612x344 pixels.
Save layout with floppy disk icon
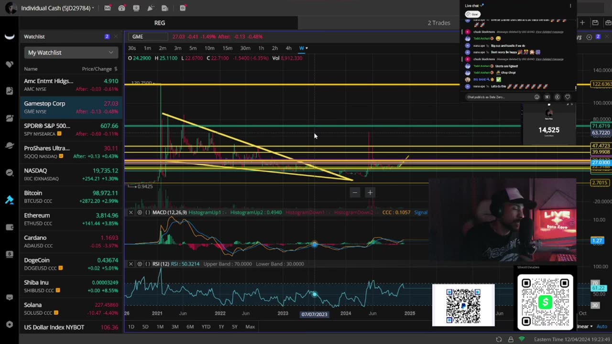pyautogui.click(x=595, y=22)
